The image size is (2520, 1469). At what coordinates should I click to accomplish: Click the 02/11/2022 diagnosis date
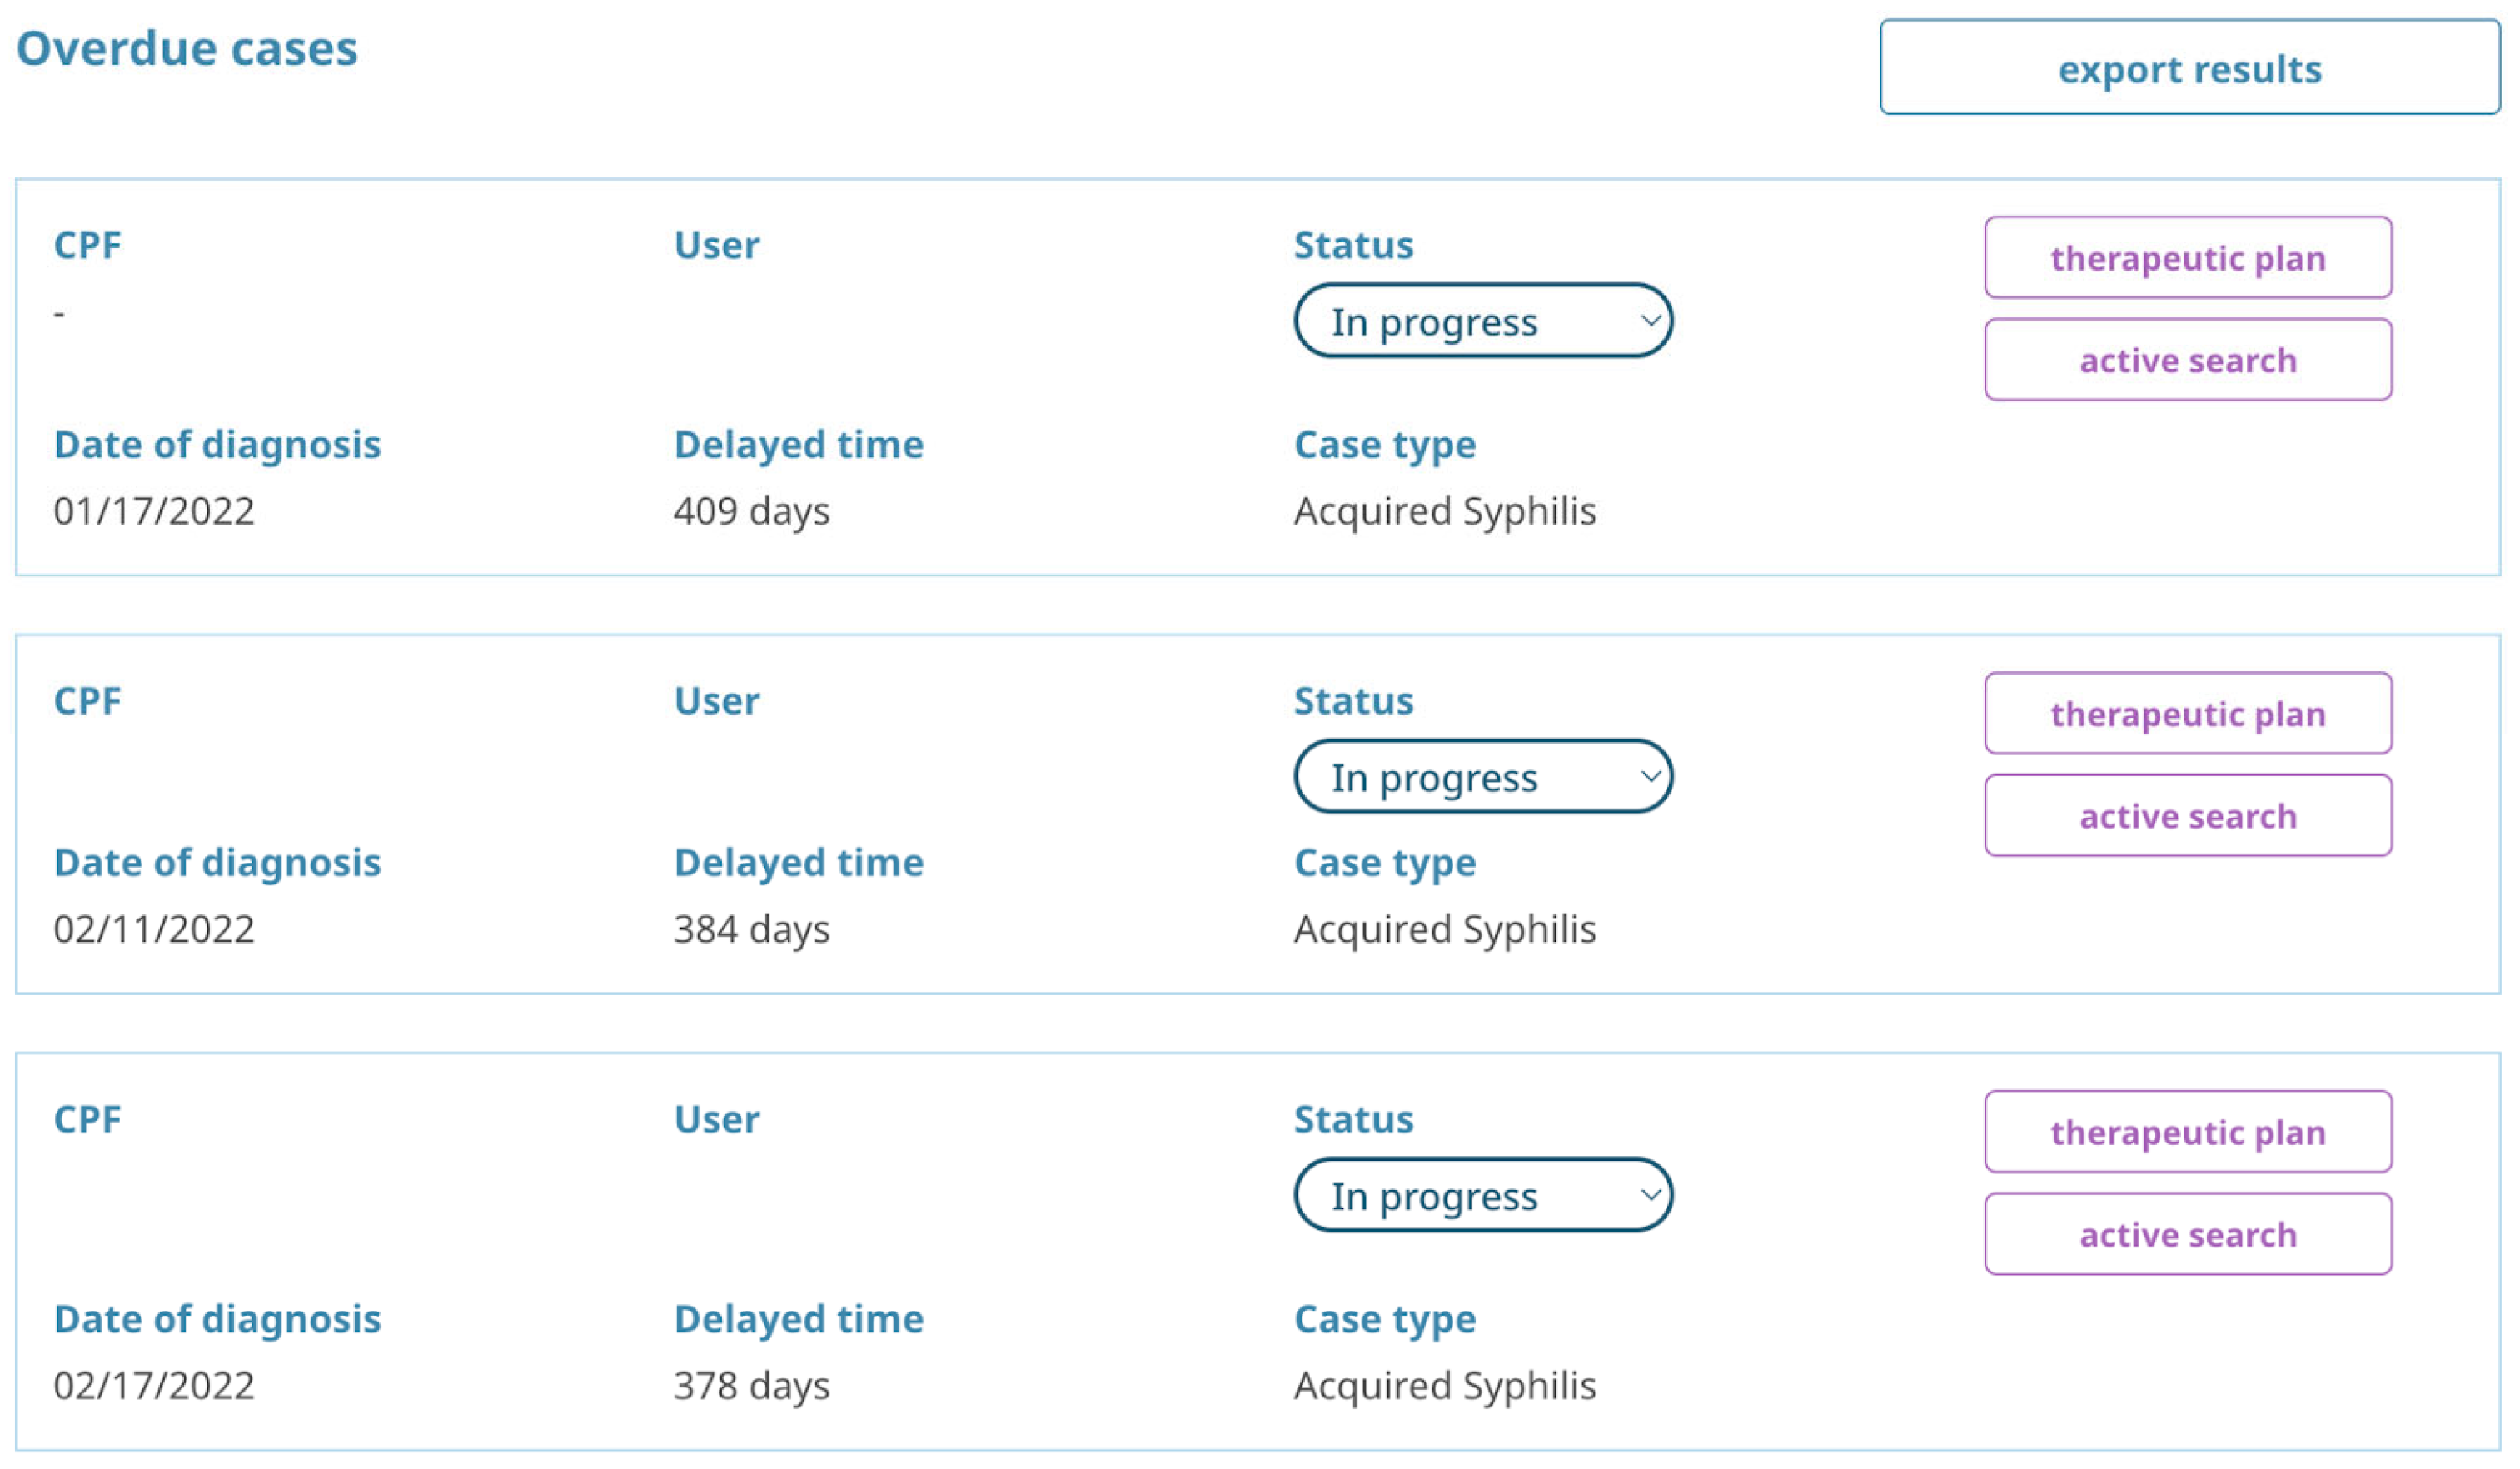click(x=154, y=929)
